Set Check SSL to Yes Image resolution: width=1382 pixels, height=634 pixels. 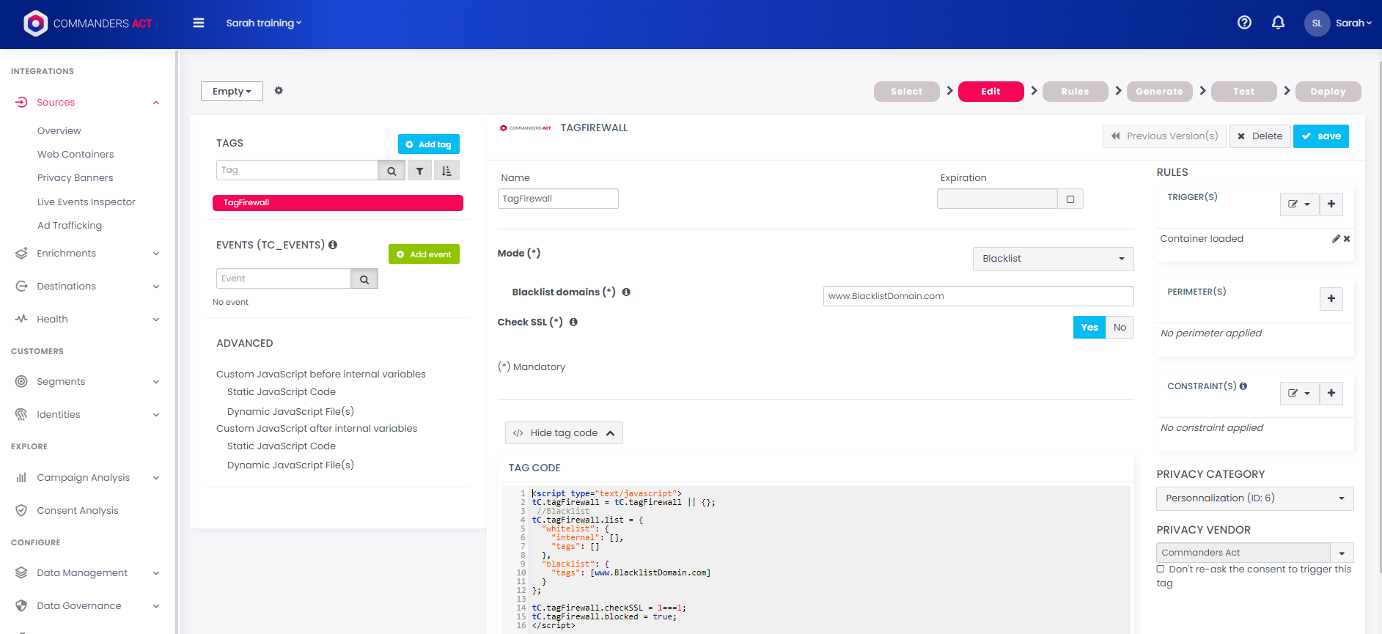[1089, 328]
